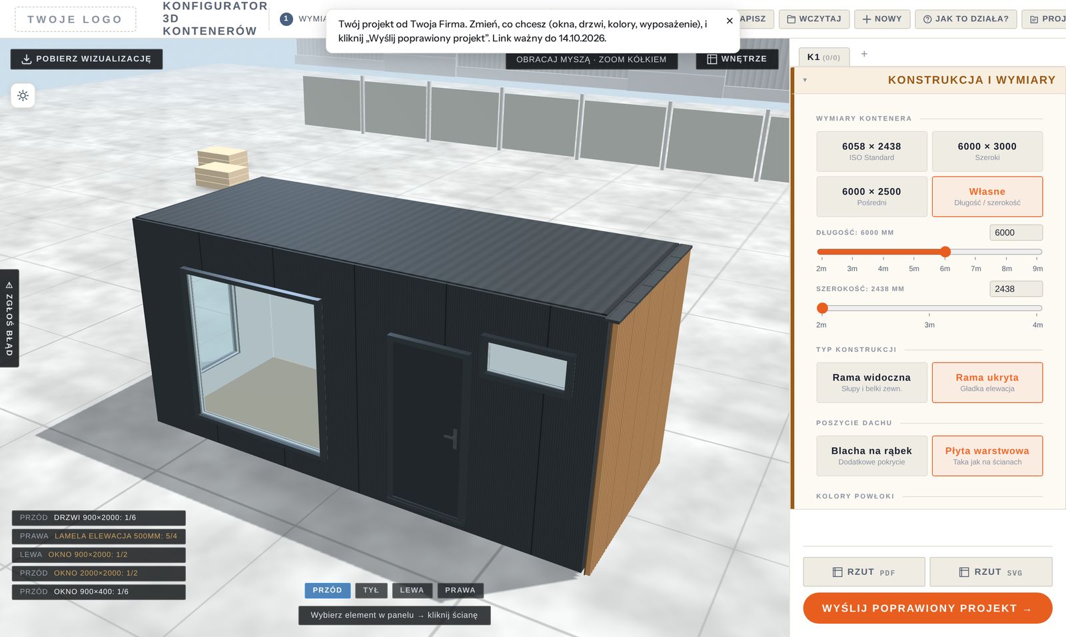Choose Rama widoczna construction type
The height and width of the screenshot is (637, 1066).
(x=871, y=382)
